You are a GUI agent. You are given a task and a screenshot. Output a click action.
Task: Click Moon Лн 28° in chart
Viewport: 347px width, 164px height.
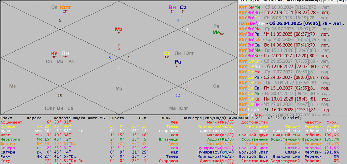tap(65, 55)
